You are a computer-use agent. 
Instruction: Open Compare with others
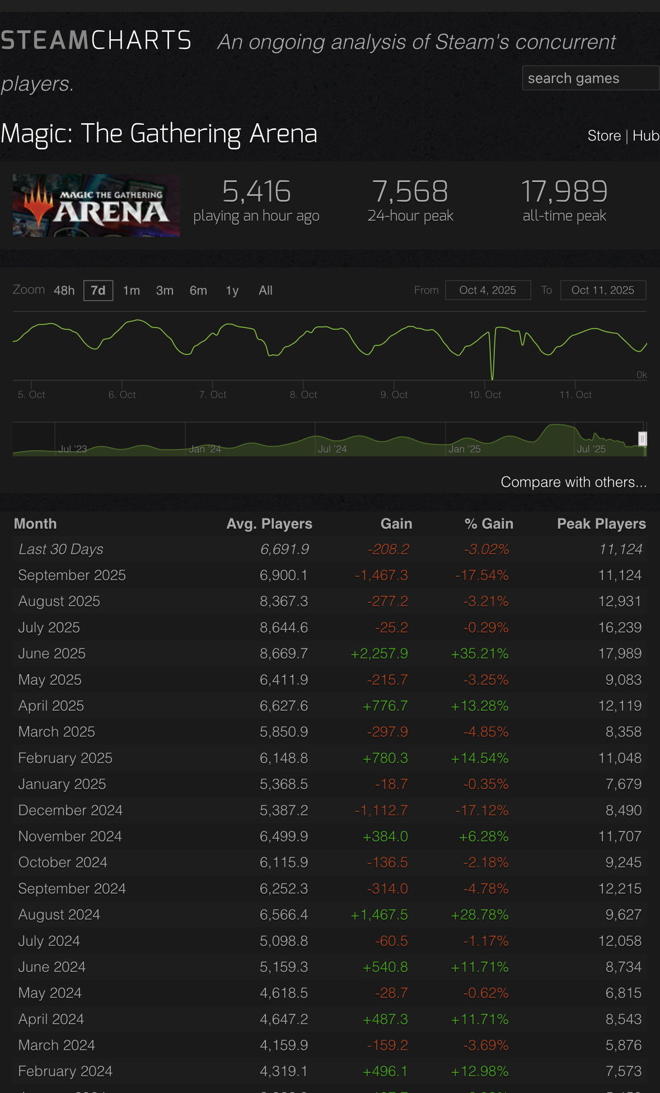coord(573,482)
